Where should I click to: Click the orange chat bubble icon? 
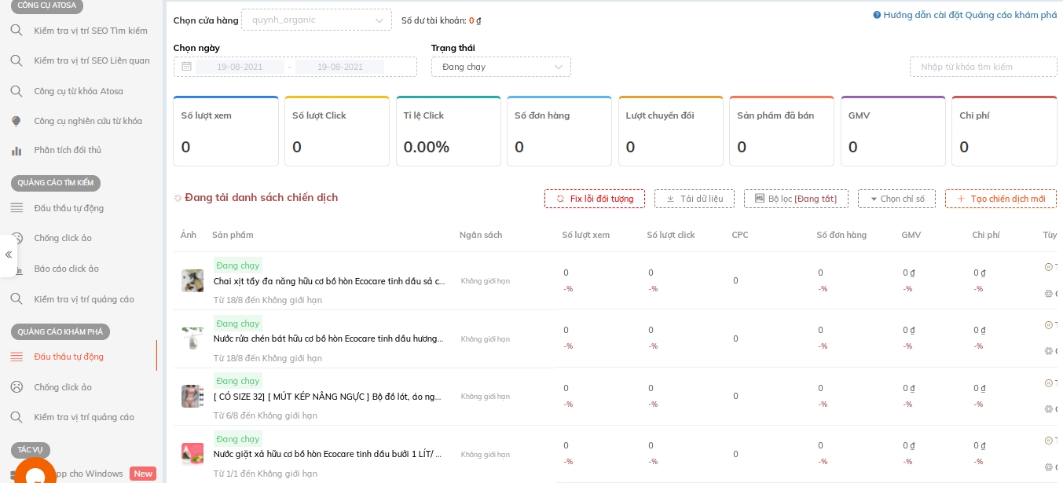pos(35,474)
